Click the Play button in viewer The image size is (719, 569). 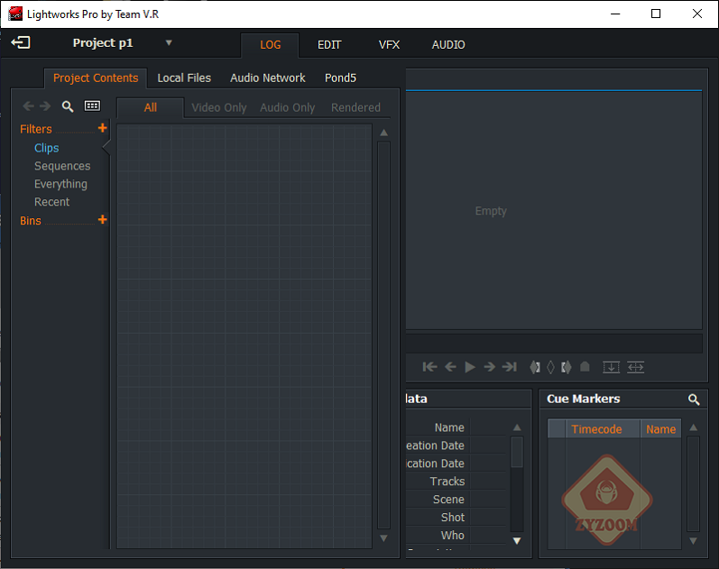tap(469, 367)
